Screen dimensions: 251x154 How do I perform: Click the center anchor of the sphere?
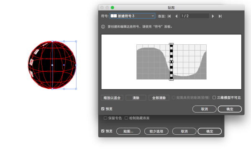click(52, 65)
